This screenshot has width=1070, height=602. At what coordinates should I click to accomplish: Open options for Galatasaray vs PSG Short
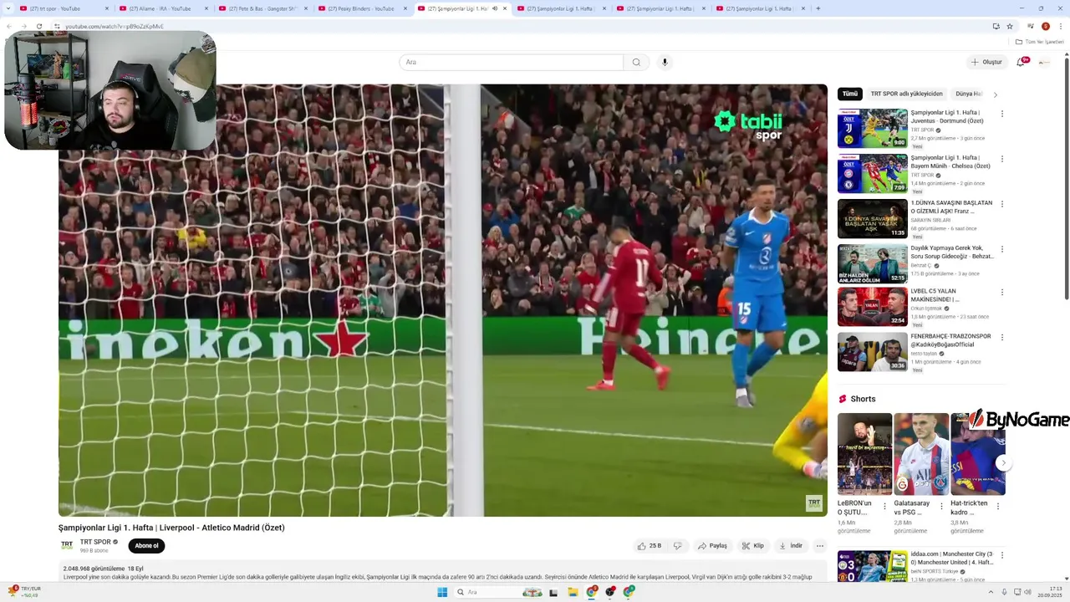click(x=941, y=506)
